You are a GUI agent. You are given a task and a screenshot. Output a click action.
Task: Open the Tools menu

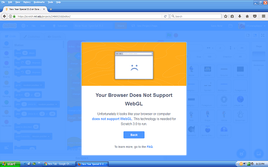click(50, 2)
